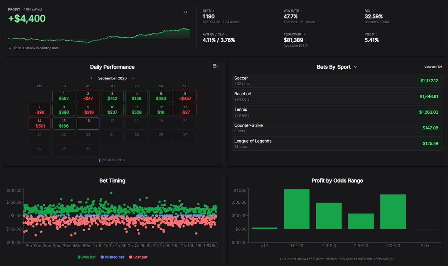The width and height of the screenshot is (448, 266).
Task: Toggle the Won bet legend series
Action: click(x=87, y=257)
